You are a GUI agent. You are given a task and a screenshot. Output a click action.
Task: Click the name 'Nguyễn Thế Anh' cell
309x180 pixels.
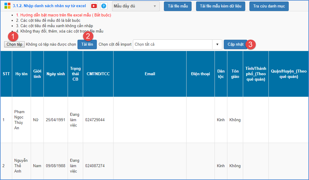coord(21,166)
